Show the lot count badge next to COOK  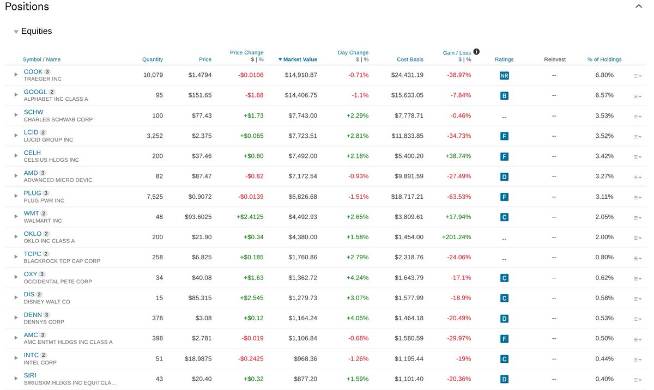coord(47,72)
